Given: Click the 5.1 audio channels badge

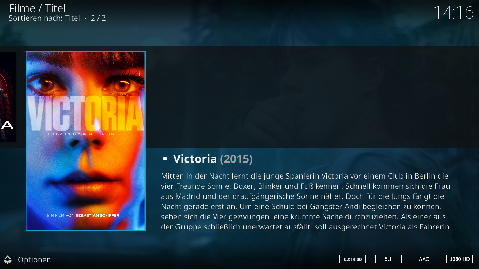Looking at the screenshot, I should [x=388, y=259].
